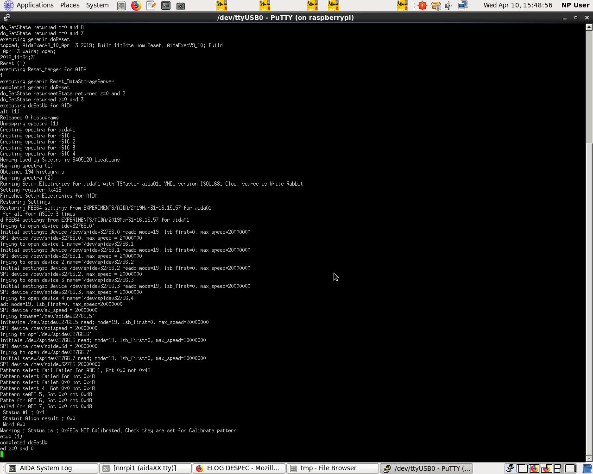Switch to ELOG DESPEC Mozilla window
Image resolution: width=593 pixels, height=474 pixels.
coord(238,468)
